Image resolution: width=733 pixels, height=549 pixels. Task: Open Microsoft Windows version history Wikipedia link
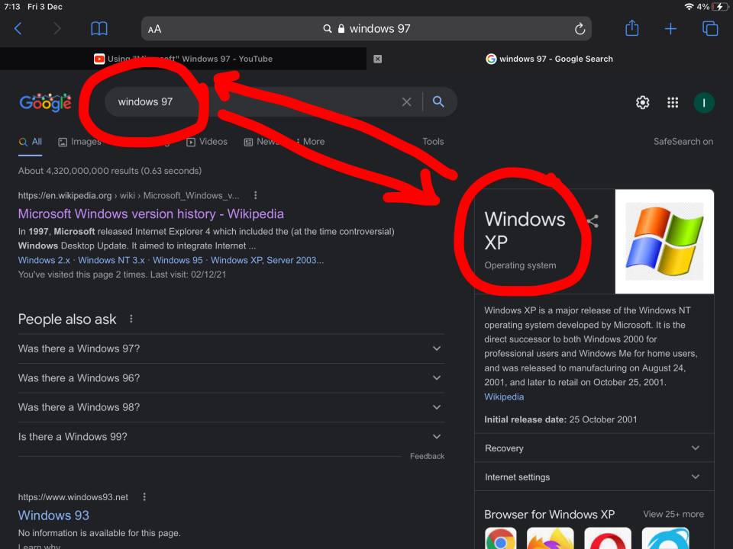pos(151,213)
